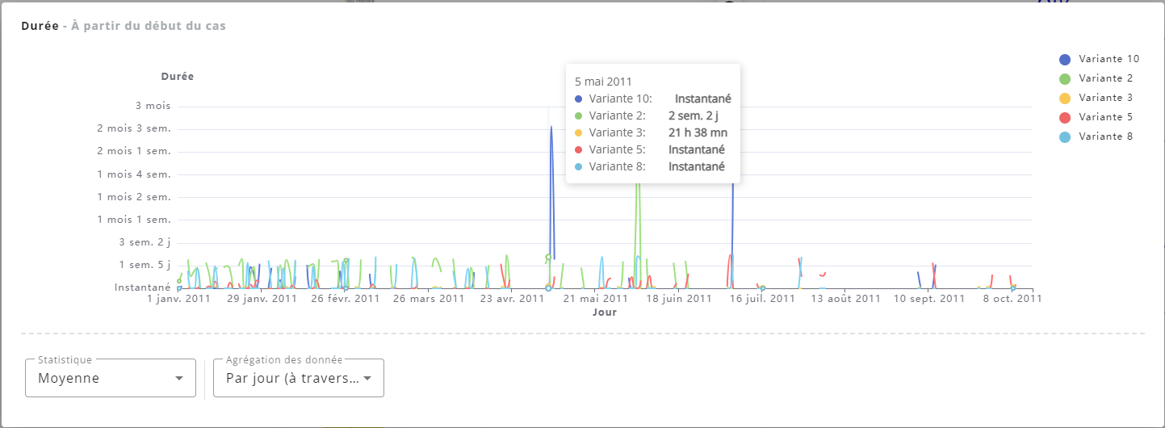Select the yellow Variante 3 legend swatch
Screen dimensions: 1165x428
click(x=1065, y=98)
